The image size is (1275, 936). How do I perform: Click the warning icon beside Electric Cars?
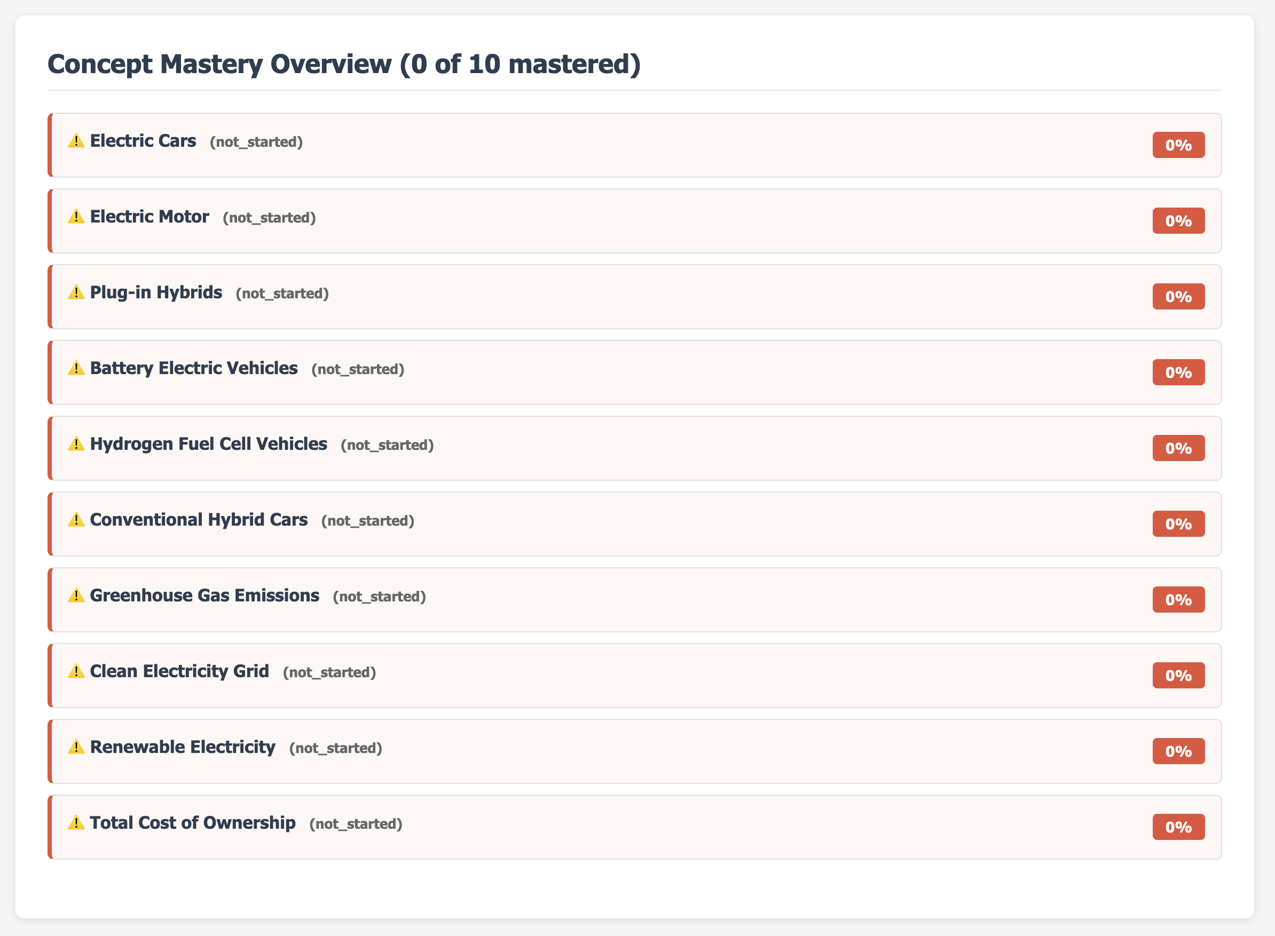tap(76, 140)
